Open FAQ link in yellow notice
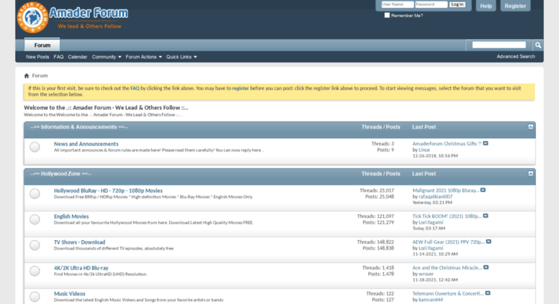559x304 pixels. 135,88
